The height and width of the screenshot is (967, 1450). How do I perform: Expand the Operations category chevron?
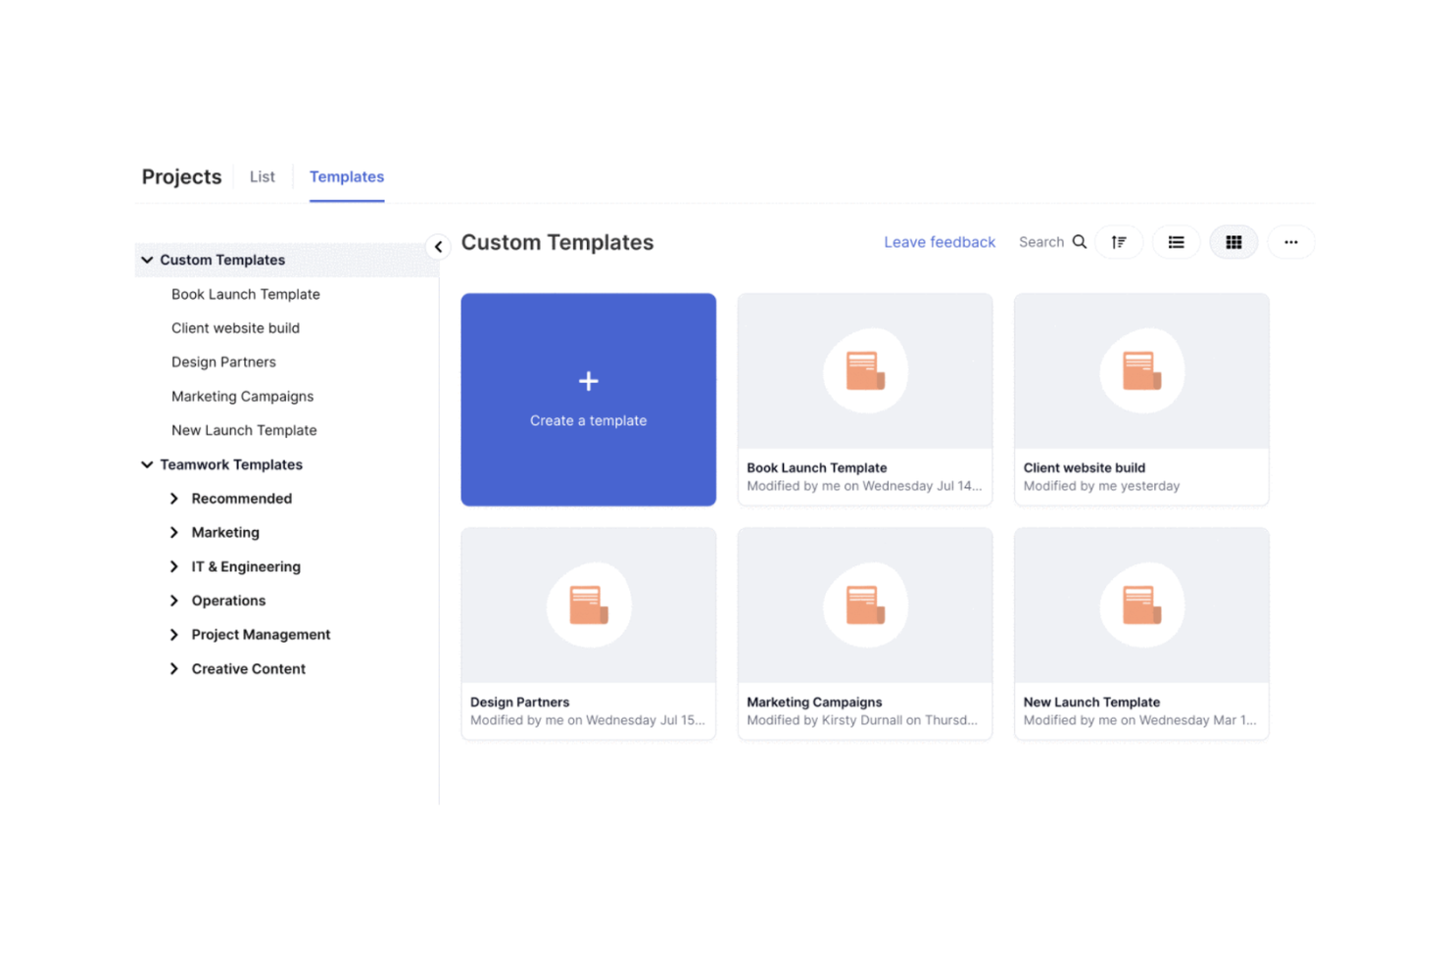[x=174, y=601]
